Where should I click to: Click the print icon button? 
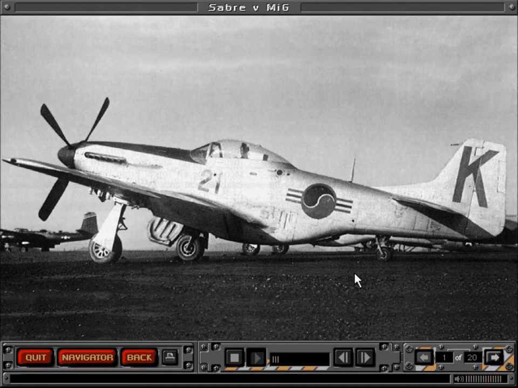tap(170, 357)
